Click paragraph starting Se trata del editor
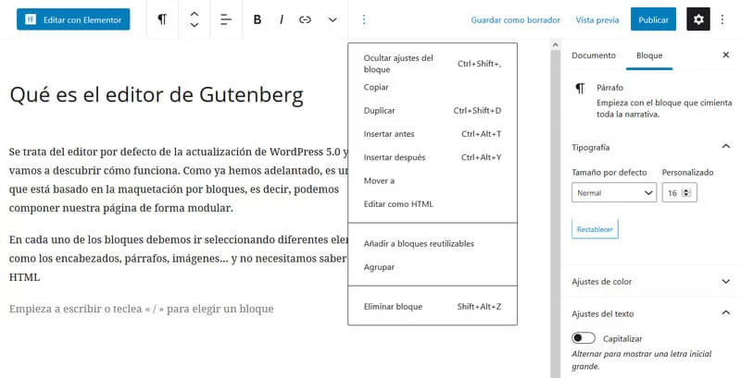 pos(179,180)
